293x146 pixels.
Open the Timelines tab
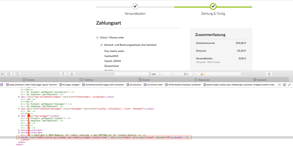point(86,80)
